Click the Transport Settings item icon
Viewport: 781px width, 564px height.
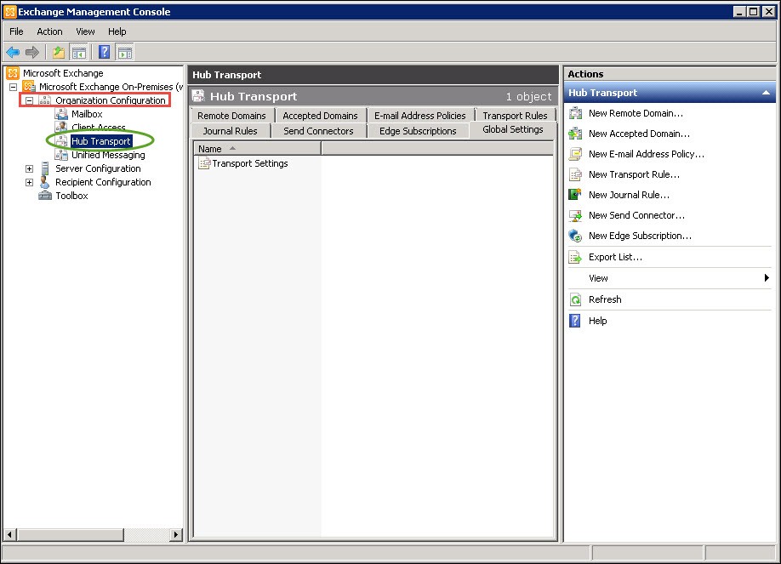click(204, 163)
